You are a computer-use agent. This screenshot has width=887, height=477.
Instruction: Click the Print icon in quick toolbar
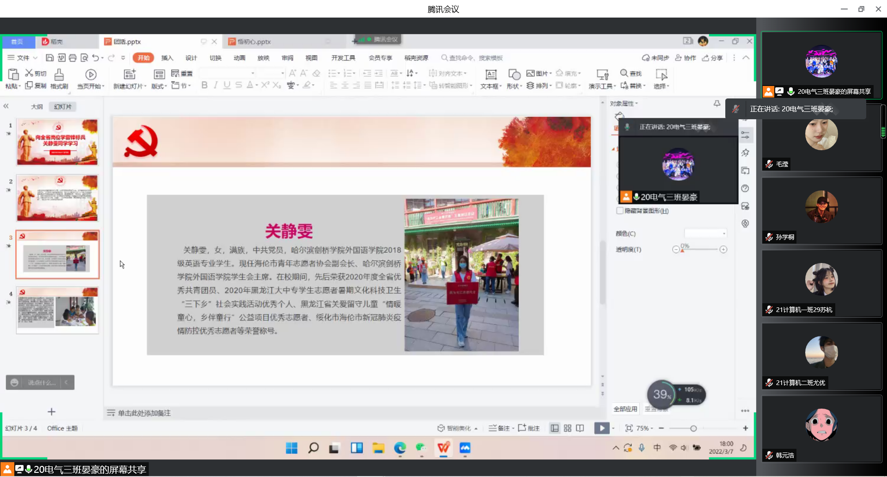[73, 58]
